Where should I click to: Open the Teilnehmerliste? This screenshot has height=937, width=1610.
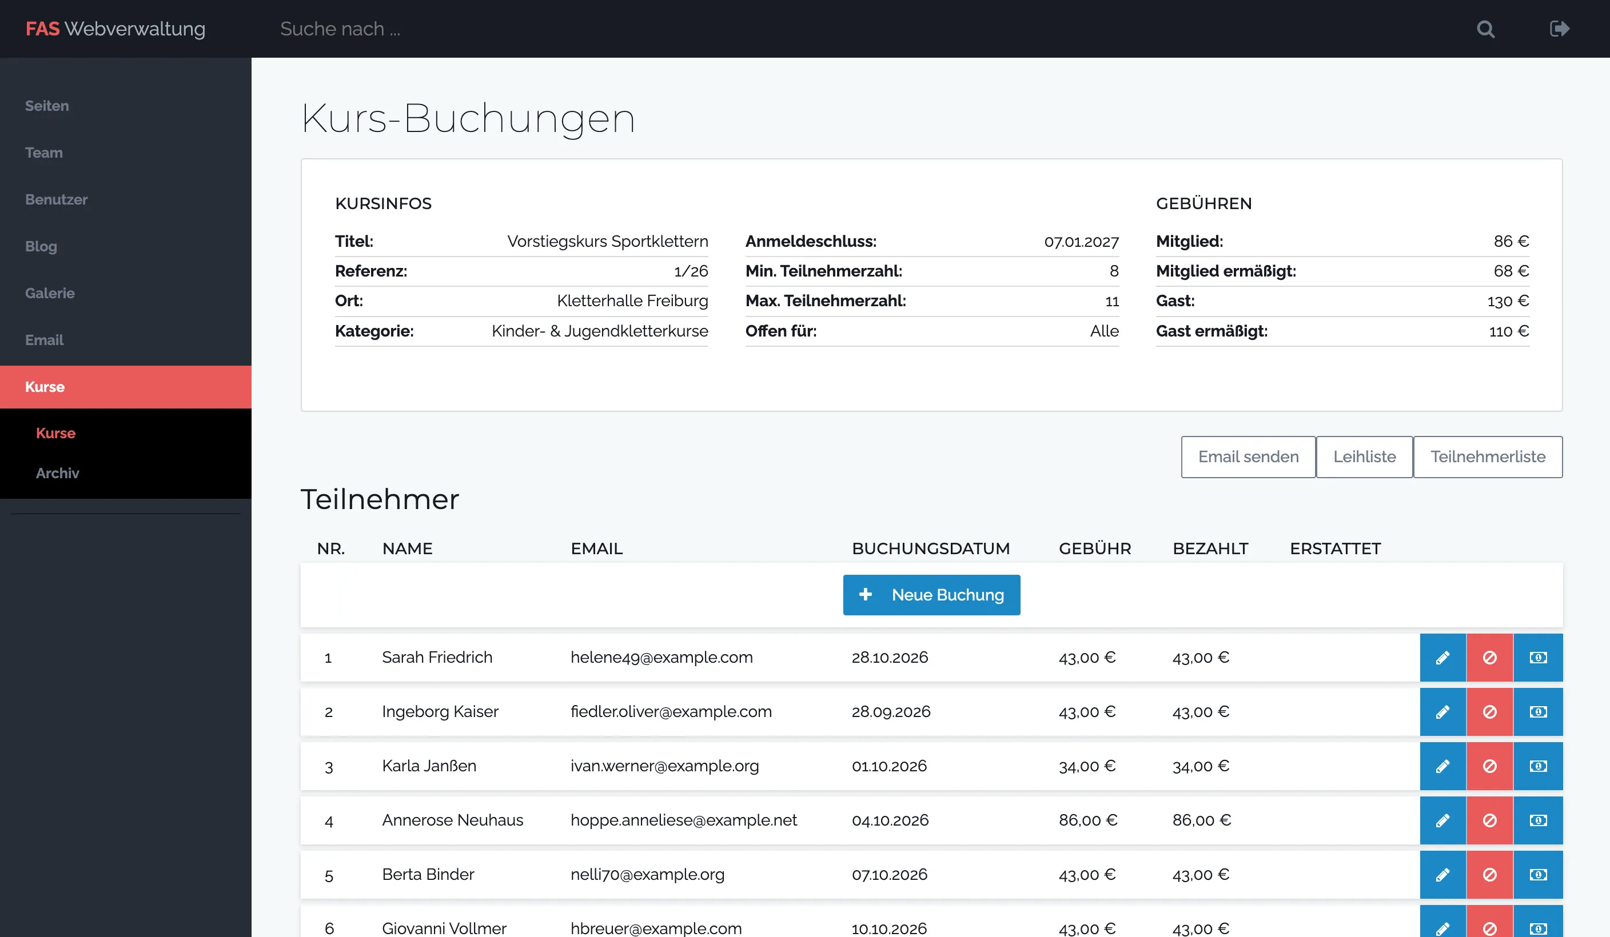pos(1487,457)
